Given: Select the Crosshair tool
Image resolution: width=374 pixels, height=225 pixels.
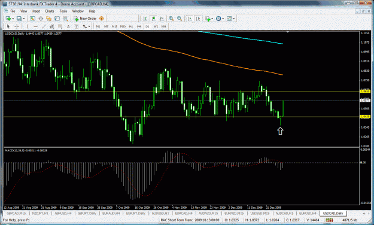Looking at the screenshot, I should (17, 26).
